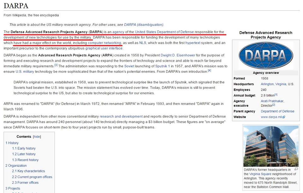Image resolution: width=303 pixels, height=193 pixels.
Task: Click the enlarge icon beside photo caption
Action: coord(296,169)
